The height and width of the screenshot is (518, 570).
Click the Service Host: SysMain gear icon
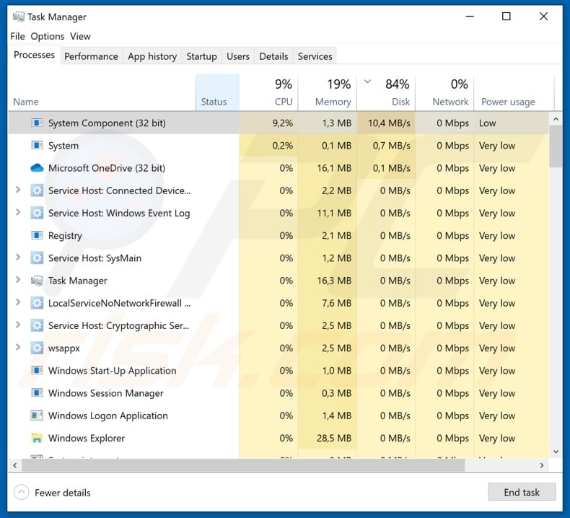(x=37, y=258)
